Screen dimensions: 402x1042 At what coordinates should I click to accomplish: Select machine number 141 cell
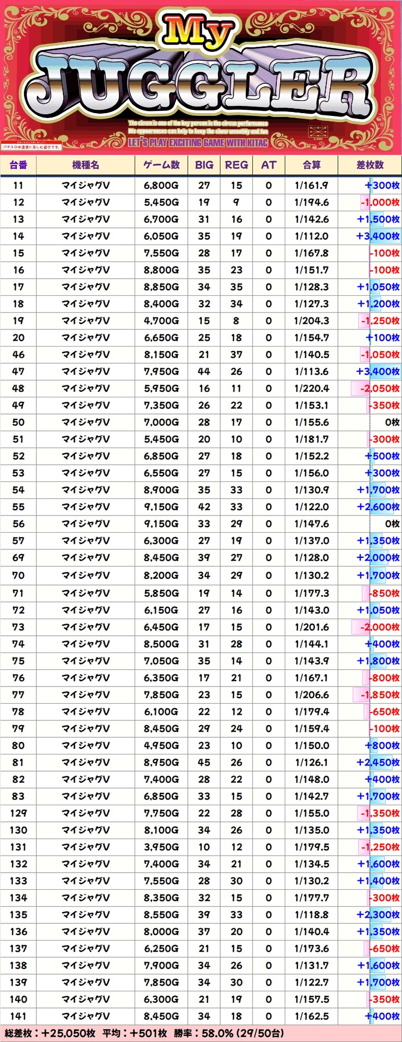pyautogui.click(x=18, y=1016)
